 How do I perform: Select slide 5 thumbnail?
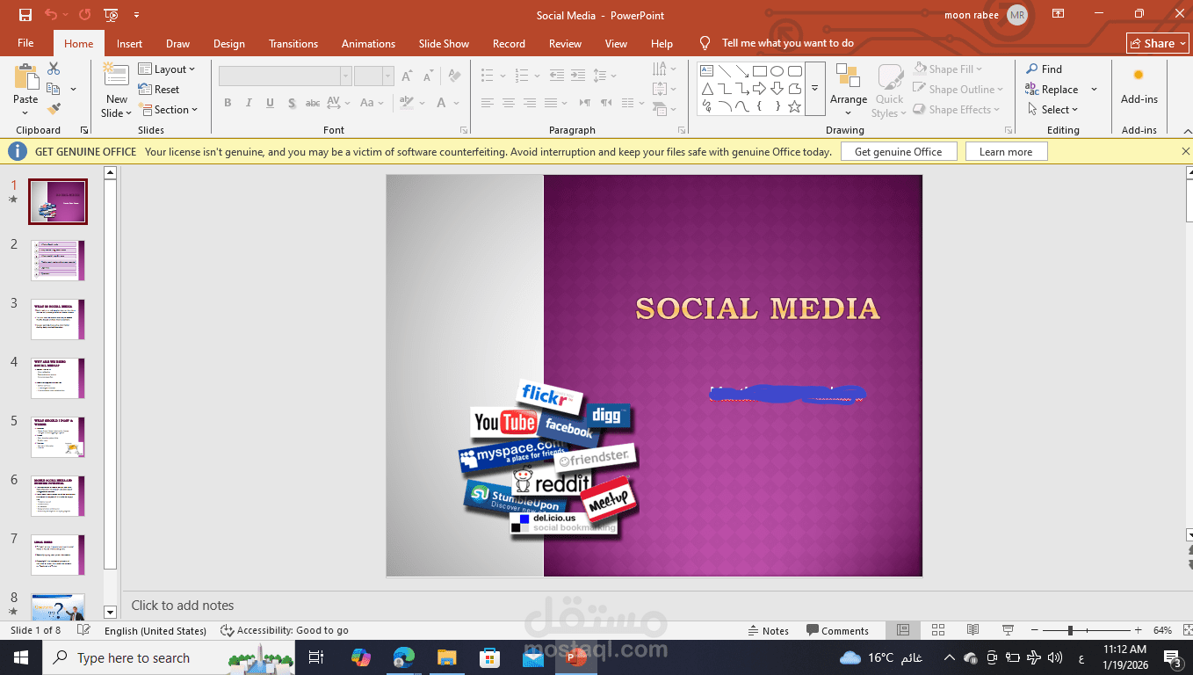pyautogui.click(x=58, y=437)
